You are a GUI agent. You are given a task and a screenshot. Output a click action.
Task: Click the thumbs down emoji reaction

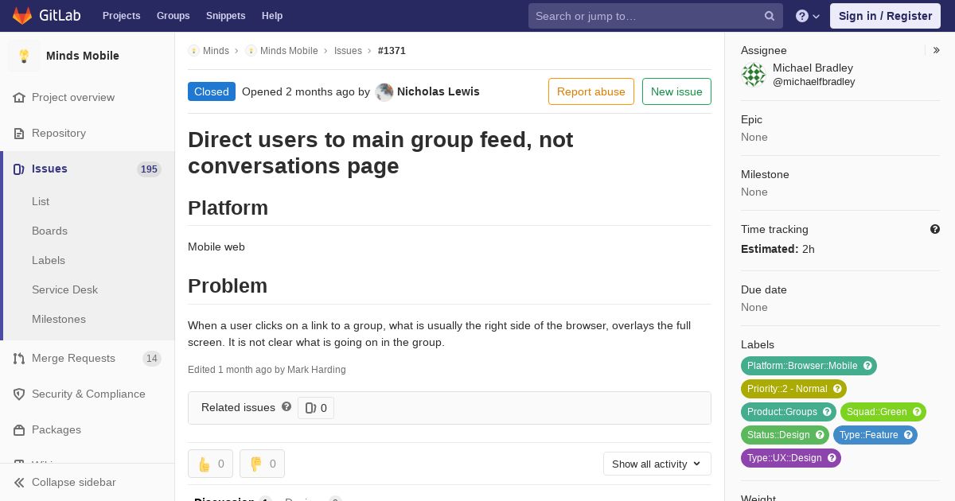click(x=262, y=464)
